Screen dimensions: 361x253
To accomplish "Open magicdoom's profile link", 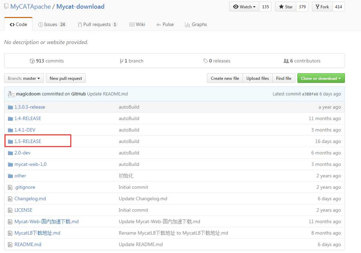I will [x=28, y=94].
